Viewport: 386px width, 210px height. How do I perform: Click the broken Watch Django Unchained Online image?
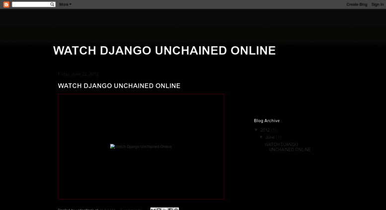[x=141, y=146]
